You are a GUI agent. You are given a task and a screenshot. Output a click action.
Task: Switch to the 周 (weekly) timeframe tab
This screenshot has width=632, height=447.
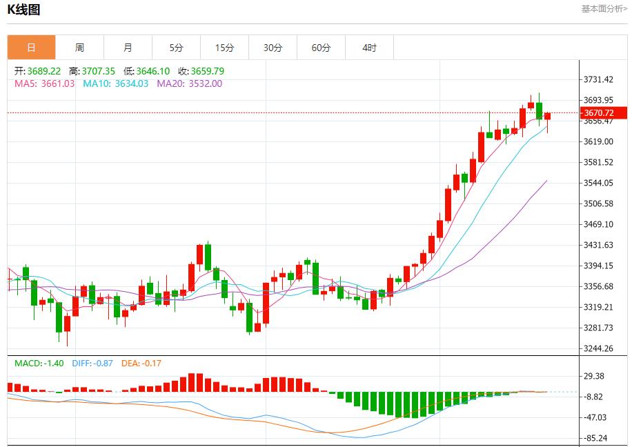coord(79,48)
